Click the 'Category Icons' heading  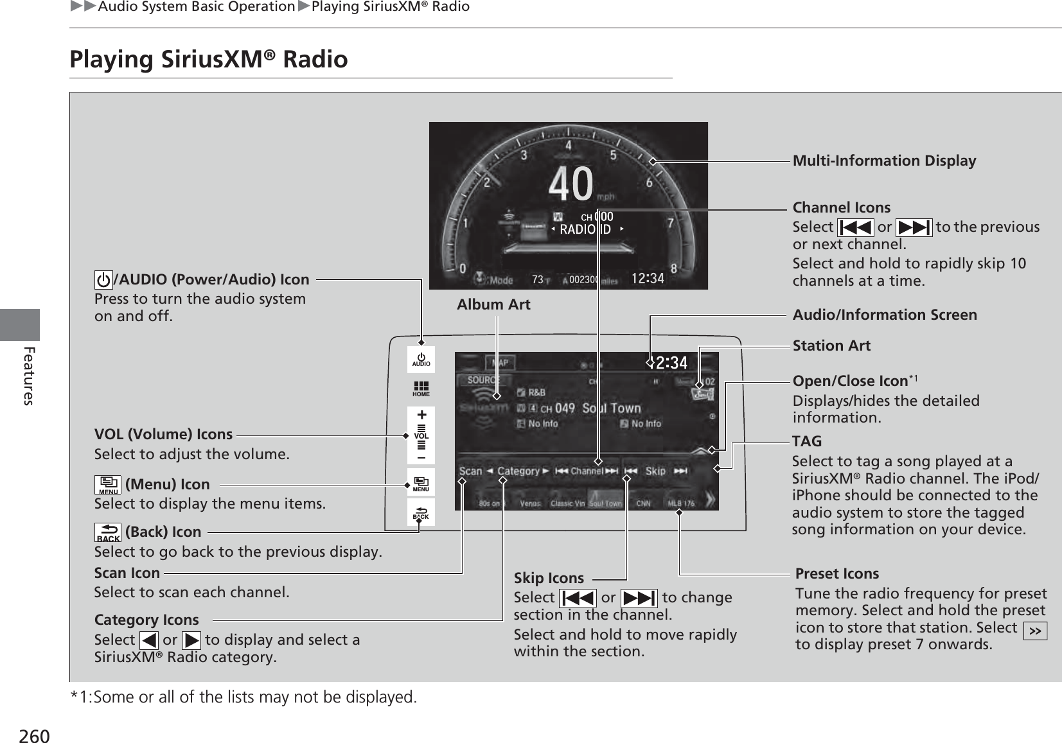(x=146, y=620)
